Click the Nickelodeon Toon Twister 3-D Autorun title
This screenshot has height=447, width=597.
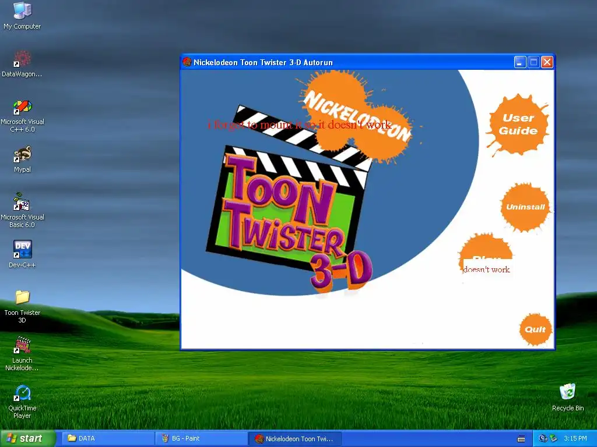[x=263, y=62]
